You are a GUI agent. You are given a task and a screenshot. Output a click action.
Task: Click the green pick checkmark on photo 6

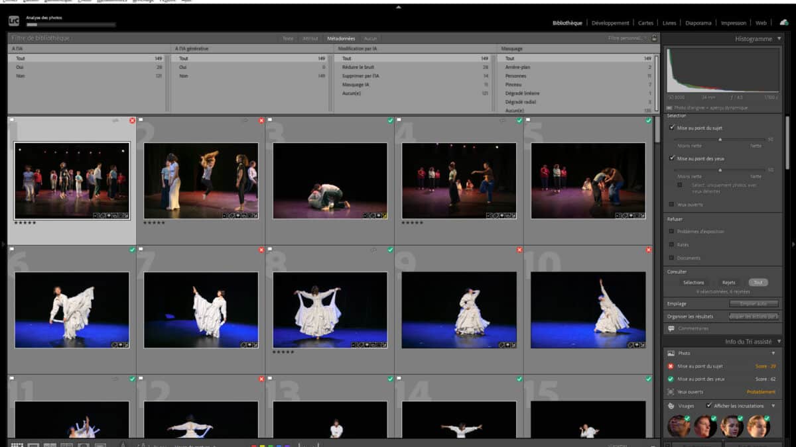(132, 250)
